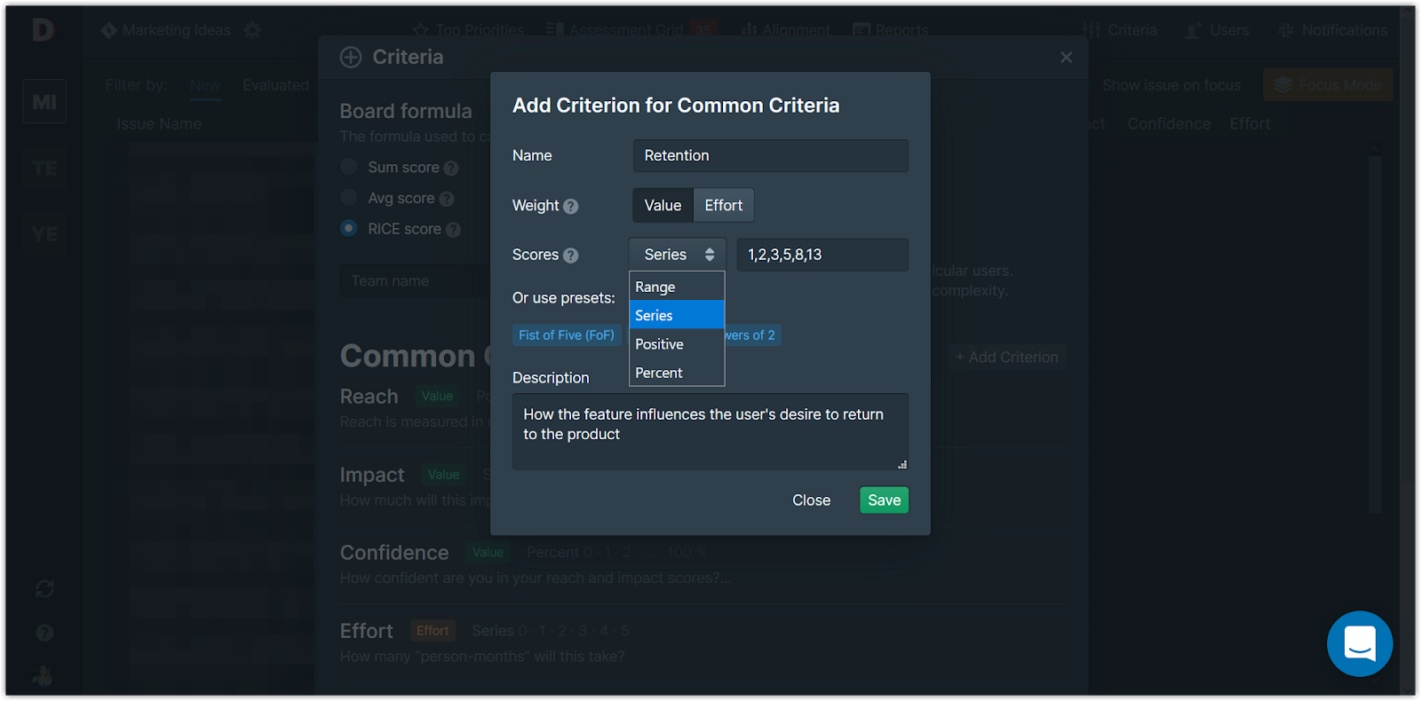Viewport: 1421px width, 701px height.
Task: Choose Series option in the dropdown list
Action: point(677,315)
